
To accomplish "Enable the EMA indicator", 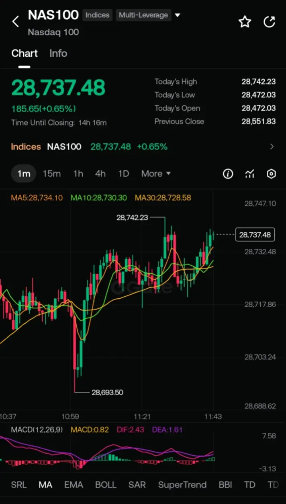I will pyautogui.click(x=74, y=485).
